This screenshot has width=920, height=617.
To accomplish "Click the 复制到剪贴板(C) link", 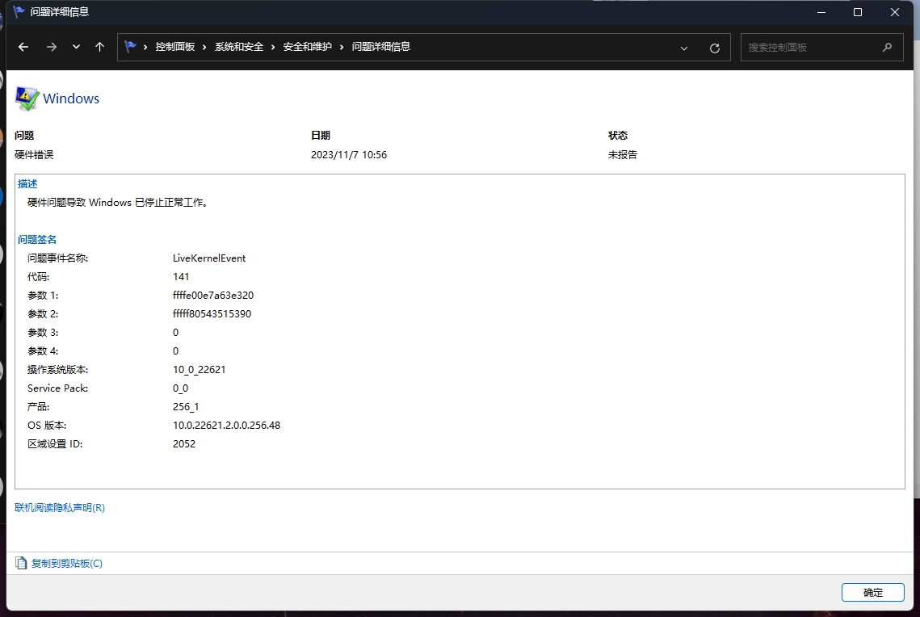I will (x=67, y=564).
